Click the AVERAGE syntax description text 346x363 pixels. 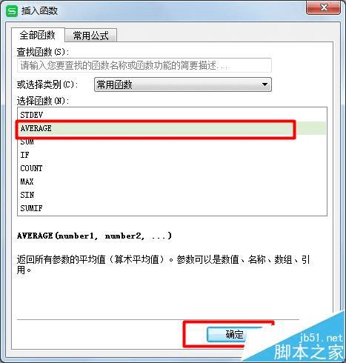(94, 236)
